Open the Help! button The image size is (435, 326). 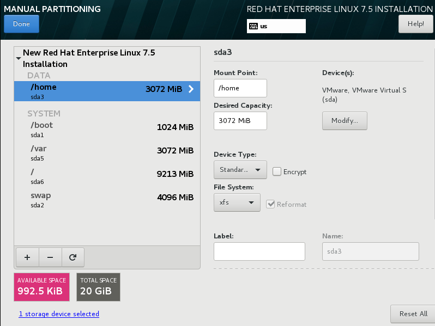coord(415,24)
